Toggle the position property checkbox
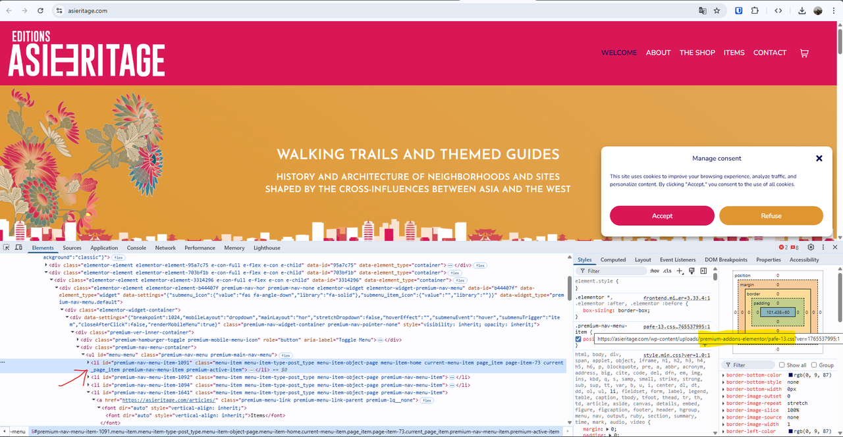Image resolution: width=843 pixels, height=437 pixels. [578, 340]
